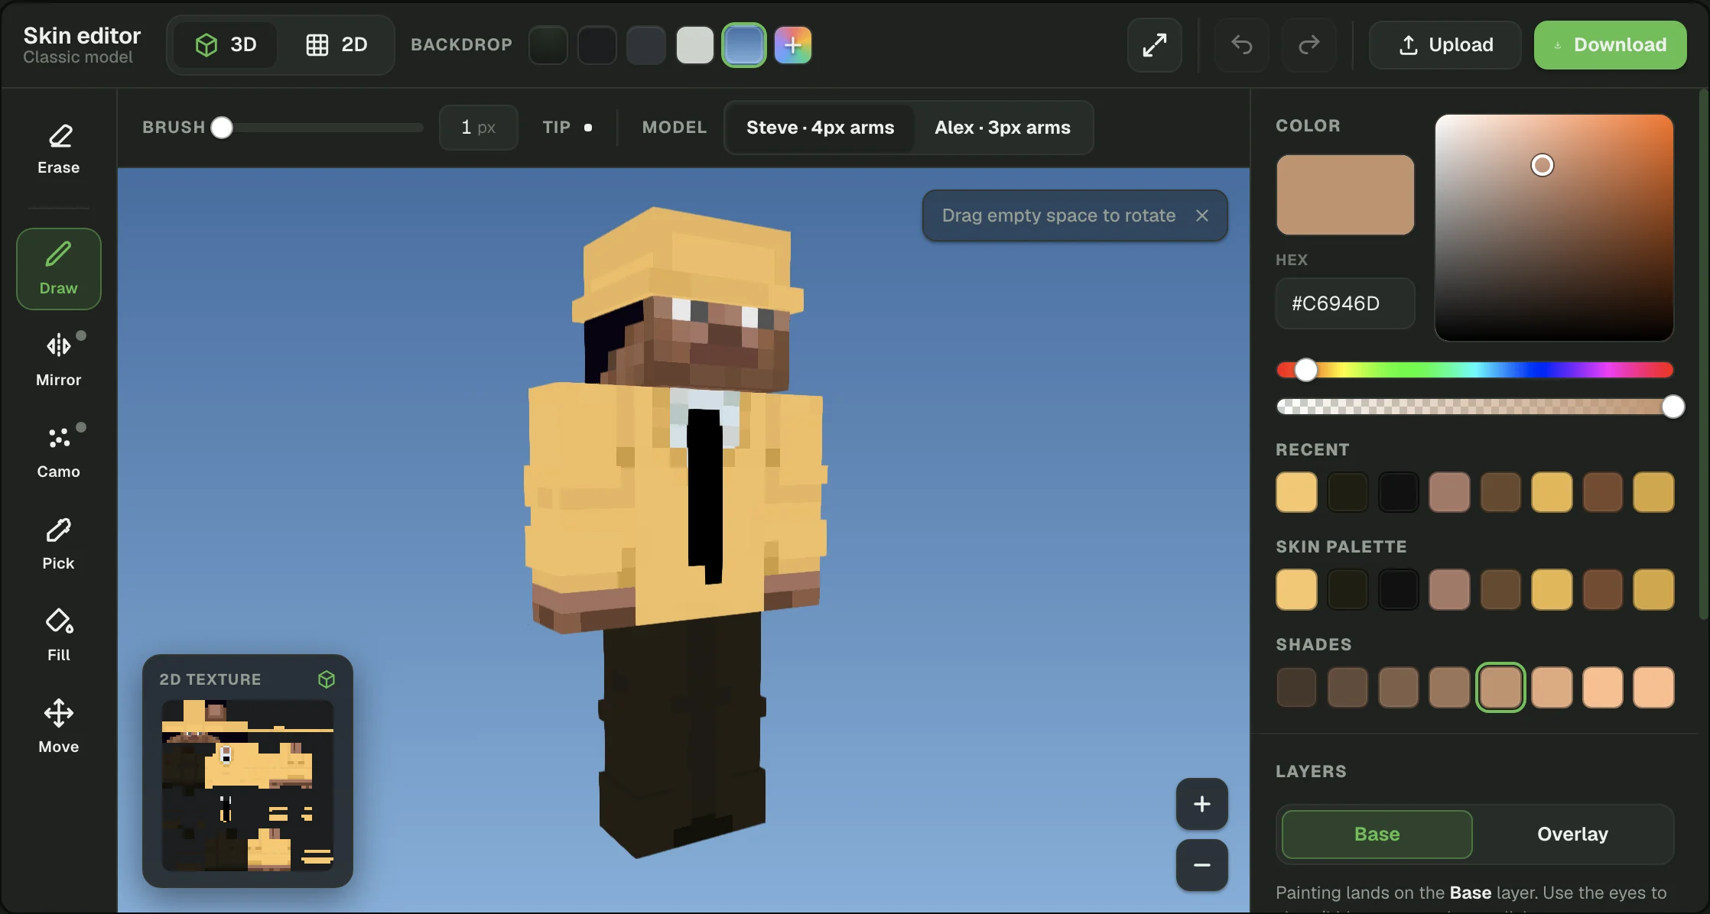Viewport: 1710px width, 914px height.
Task: Click the undo arrow
Action: (x=1242, y=45)
